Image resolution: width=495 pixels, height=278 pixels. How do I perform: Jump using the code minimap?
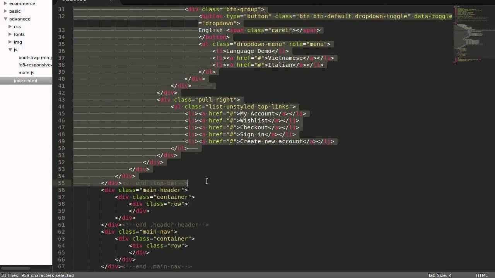point(474,35)
